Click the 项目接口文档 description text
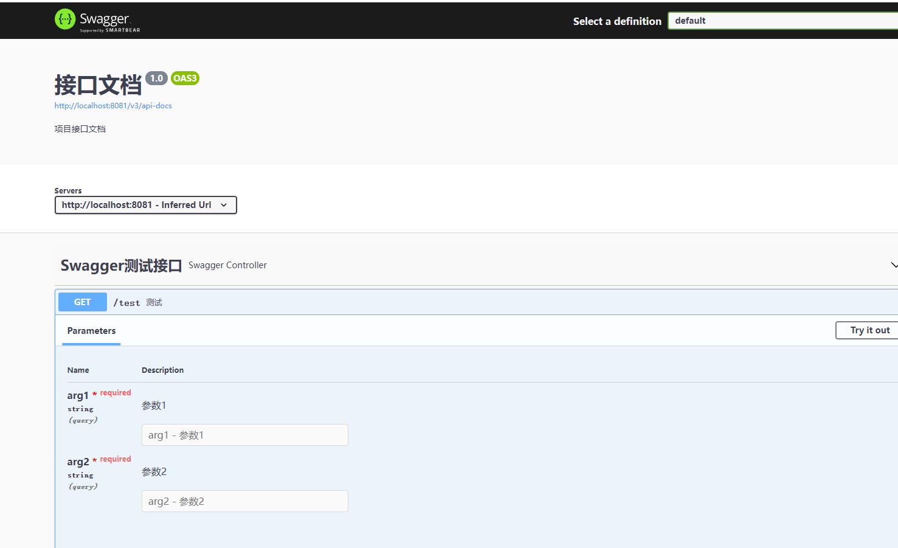 [80, 128]
